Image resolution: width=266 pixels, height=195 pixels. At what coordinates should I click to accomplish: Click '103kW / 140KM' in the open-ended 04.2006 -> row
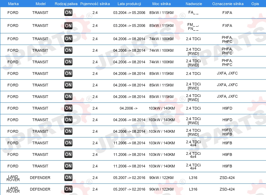pyautogui.click(x=162, y=108)
